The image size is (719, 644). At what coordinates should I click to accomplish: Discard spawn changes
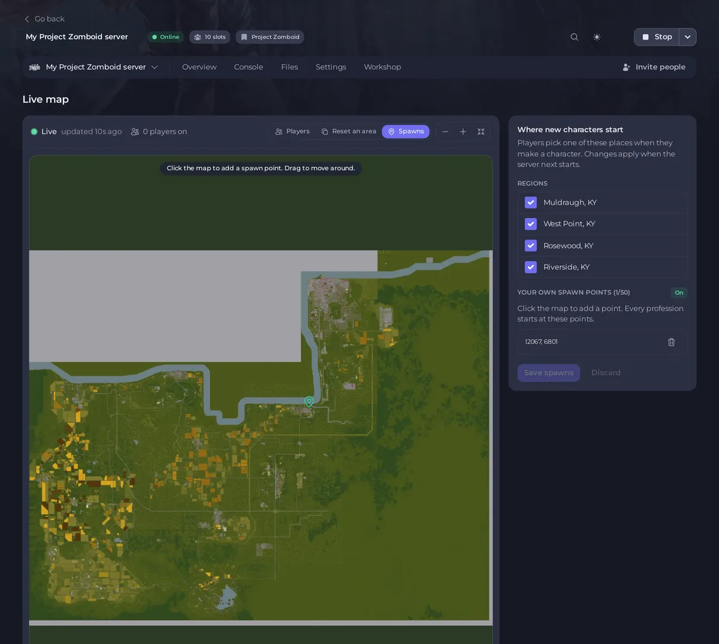606,373
